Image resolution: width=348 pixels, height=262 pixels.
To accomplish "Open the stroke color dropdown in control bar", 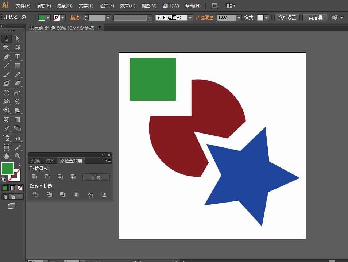I will [63, 18].
